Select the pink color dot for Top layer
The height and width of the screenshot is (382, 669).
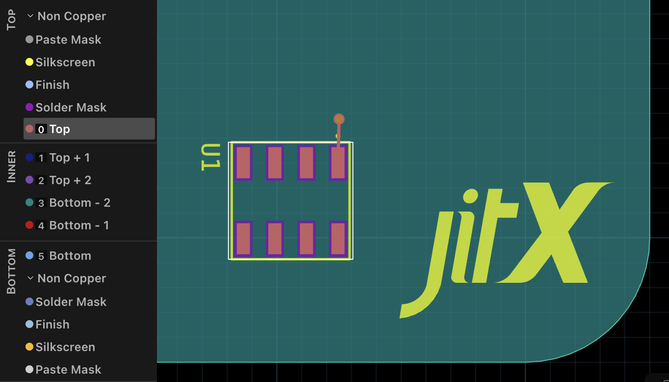(x=30, y=128)
